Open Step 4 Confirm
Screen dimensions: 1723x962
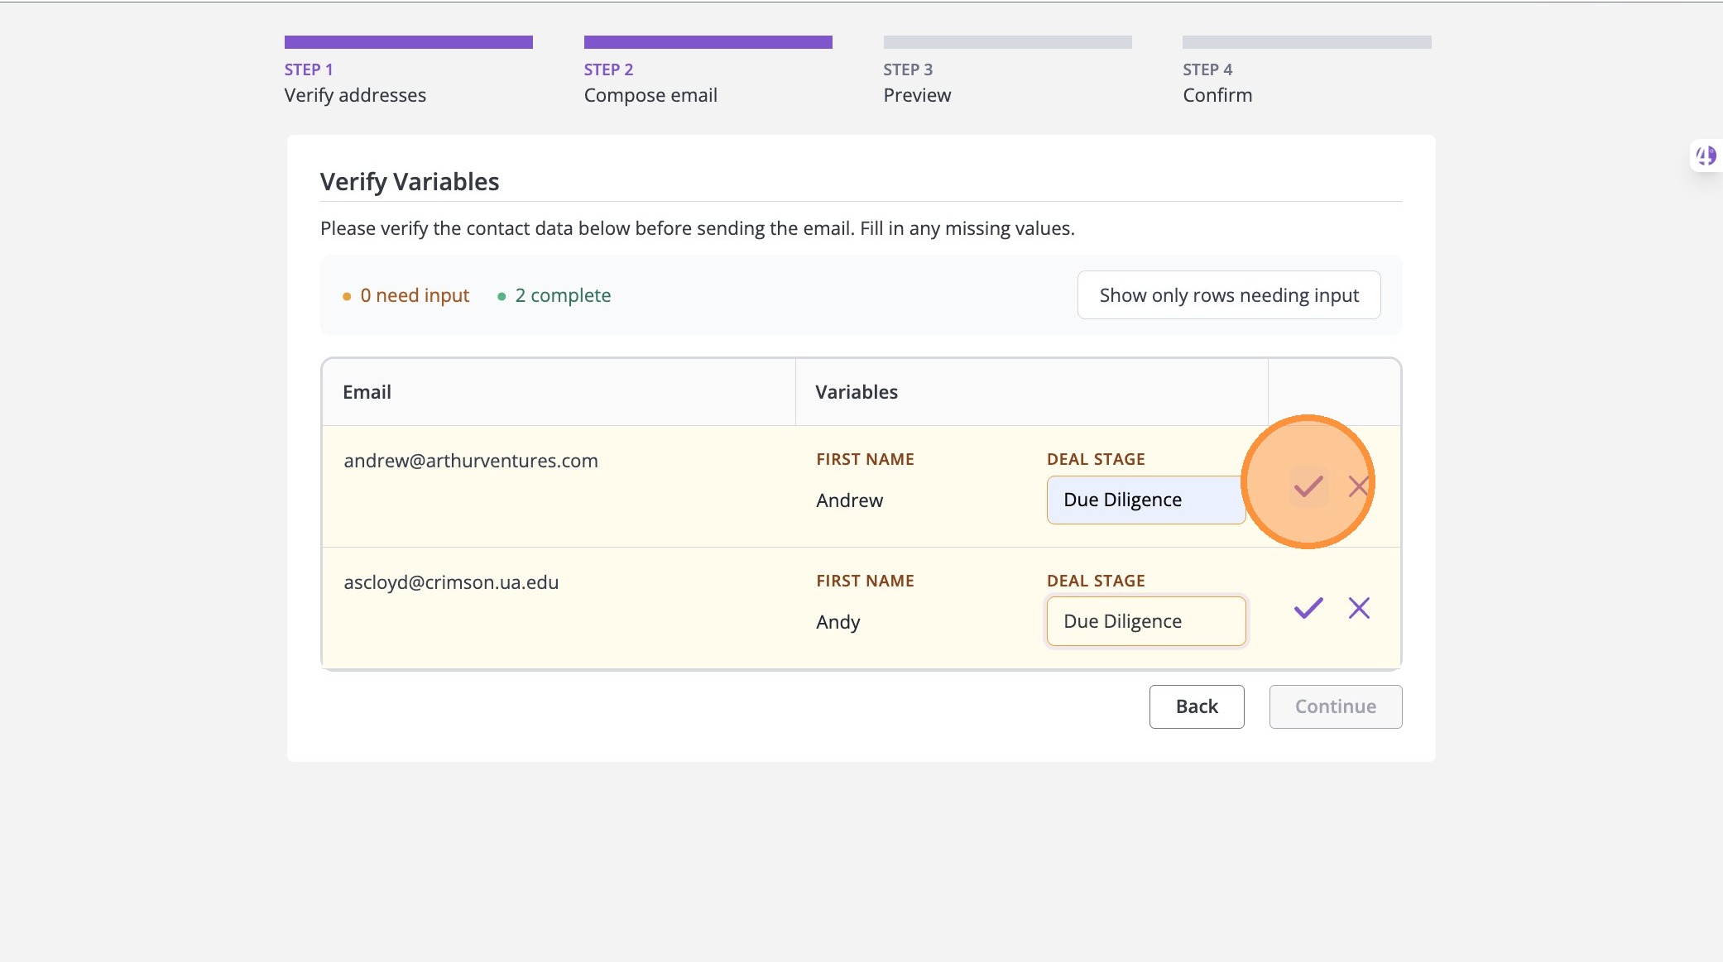tap(1217, 95)
